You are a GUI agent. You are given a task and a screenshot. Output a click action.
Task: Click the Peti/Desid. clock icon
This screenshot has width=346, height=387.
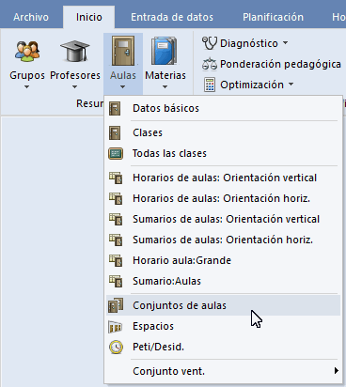[x=116, y=347]
